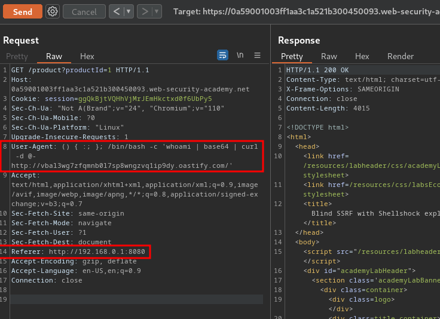Click the Cancel button
This screenshot has width=440, height=319.
84,11
